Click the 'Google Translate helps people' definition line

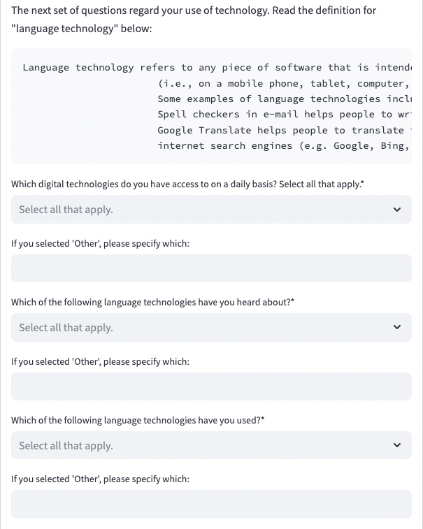coord(283,131)
